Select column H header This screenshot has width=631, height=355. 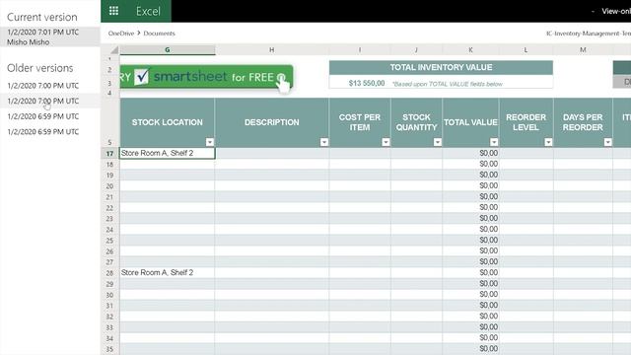pos(272,50)
